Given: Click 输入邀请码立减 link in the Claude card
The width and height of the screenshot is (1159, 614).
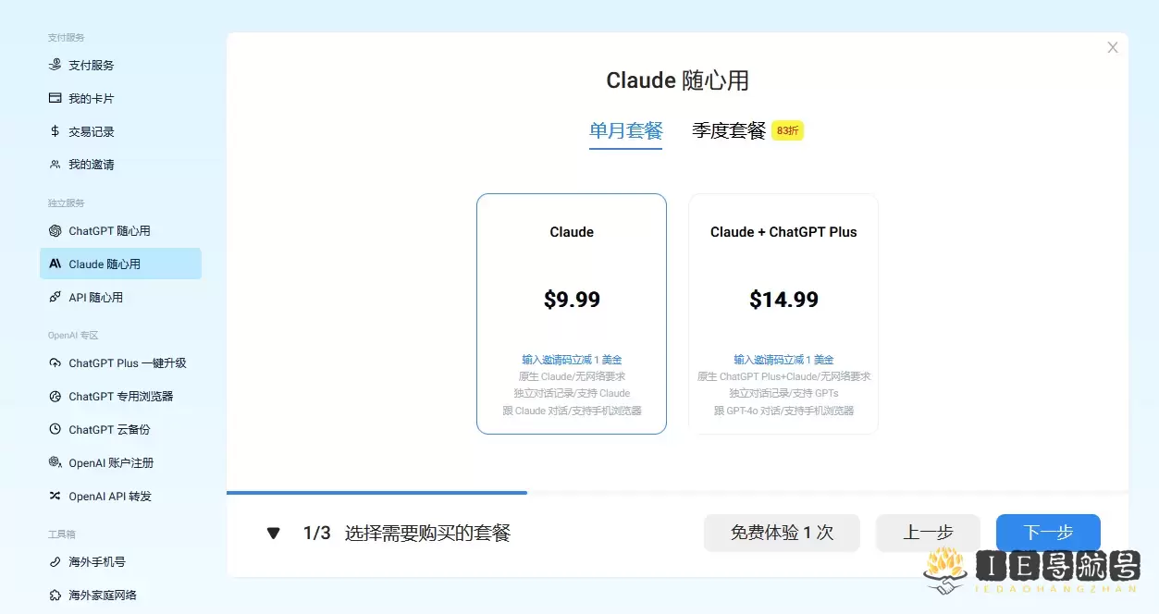Looking at the screenshot, I should coord(572,360).
